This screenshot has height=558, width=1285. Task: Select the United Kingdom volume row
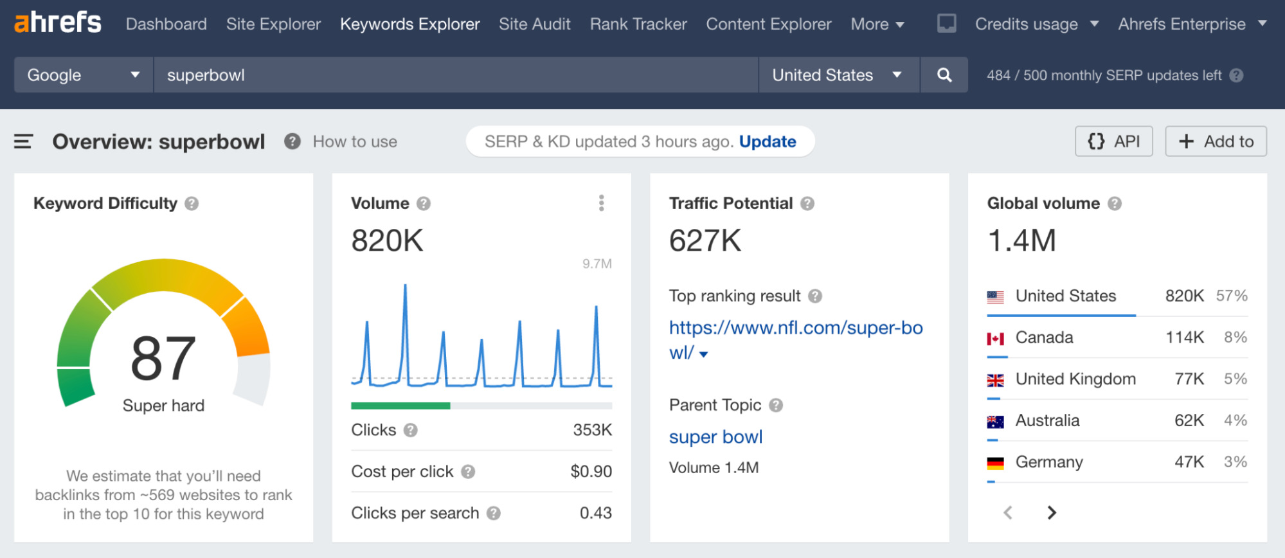click(x=1117, y=379)
